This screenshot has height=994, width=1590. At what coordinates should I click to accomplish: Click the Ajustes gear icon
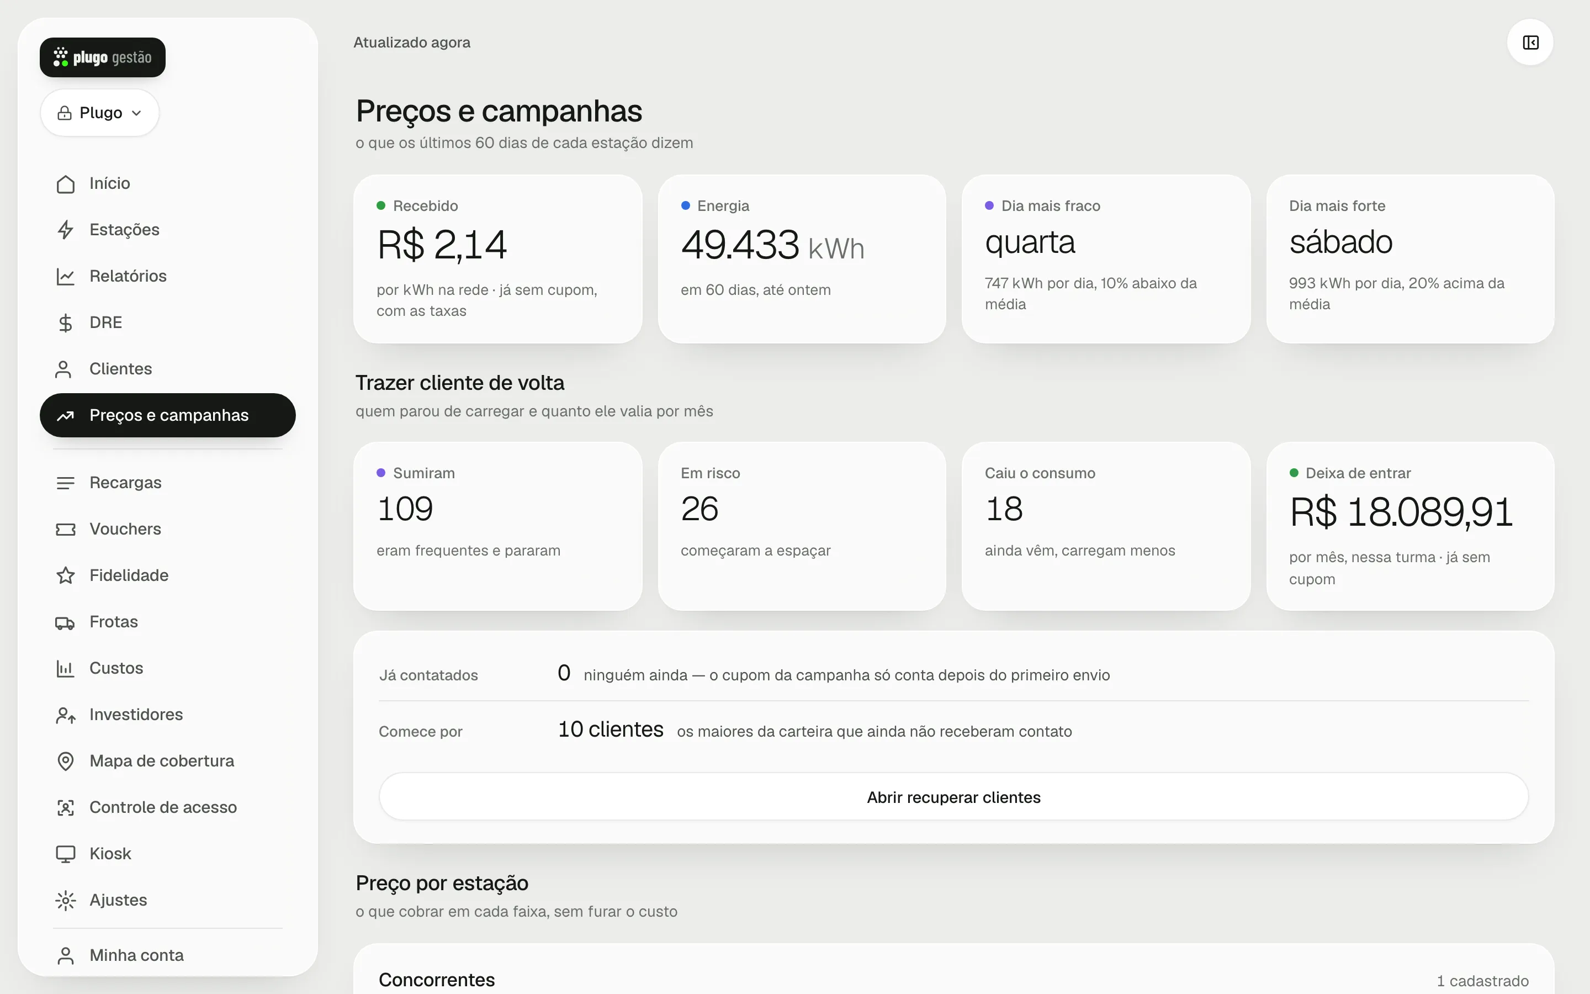65,901
